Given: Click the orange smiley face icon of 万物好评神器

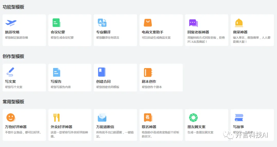Looking at the screenshot, I should [x=11, y=117].
